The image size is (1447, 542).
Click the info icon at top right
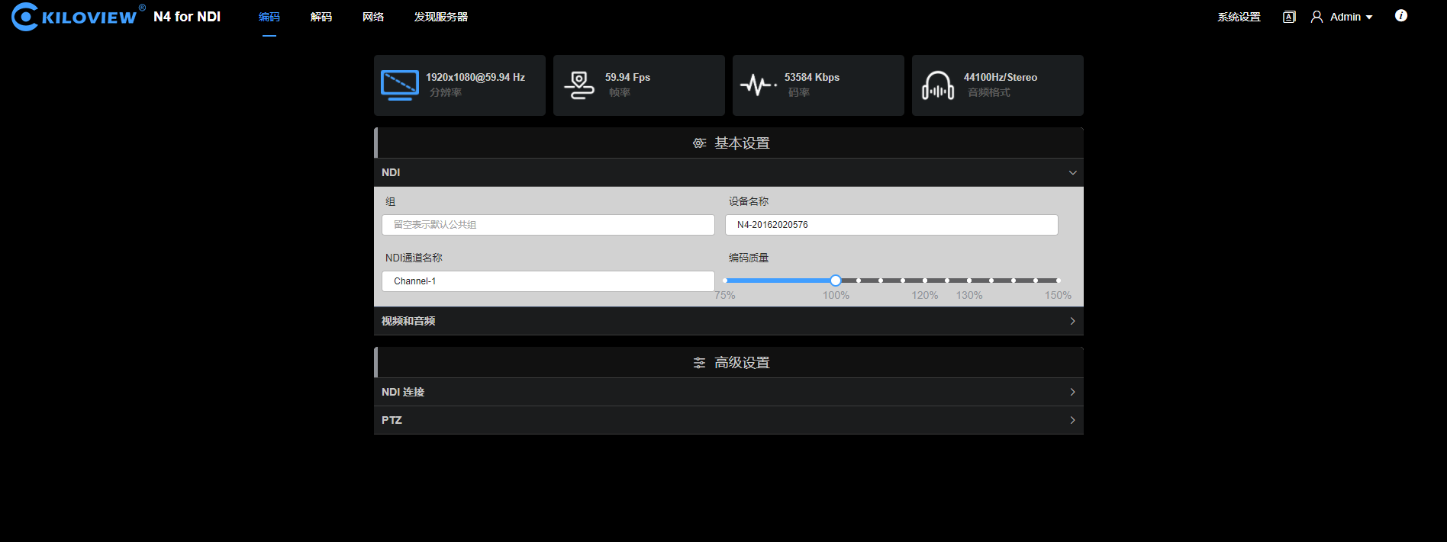click(x=1401, y=15)
